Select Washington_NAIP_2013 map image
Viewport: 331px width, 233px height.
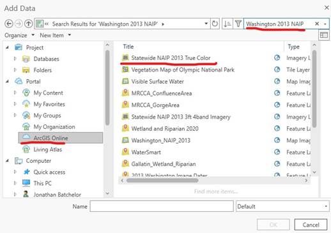coord(161,140)
